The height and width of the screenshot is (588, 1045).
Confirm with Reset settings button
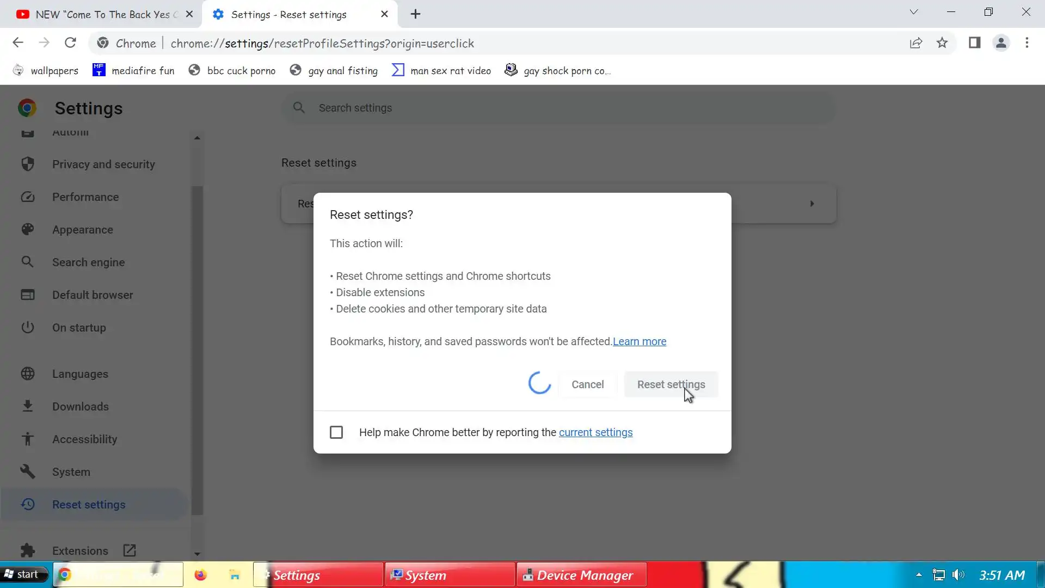[x=671, y=384]
